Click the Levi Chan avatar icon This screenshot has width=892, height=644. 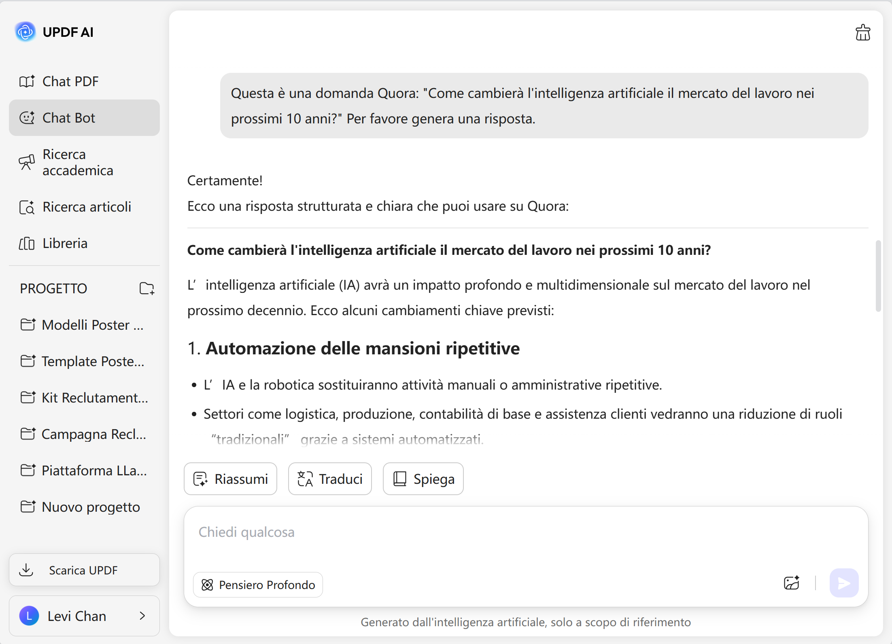tap(29, 616)
